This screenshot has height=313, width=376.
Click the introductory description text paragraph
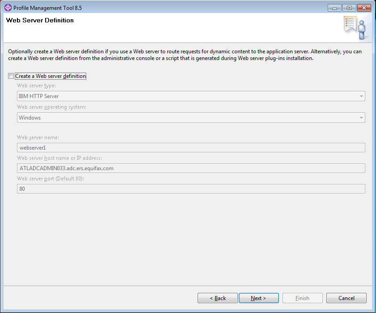coord(188,55)
